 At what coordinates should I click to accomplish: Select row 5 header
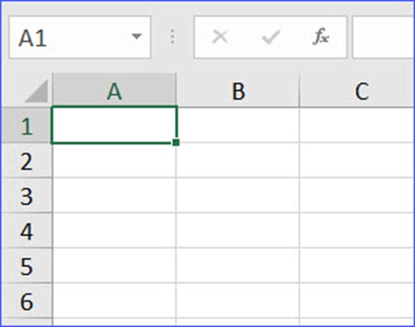[26, 266]
